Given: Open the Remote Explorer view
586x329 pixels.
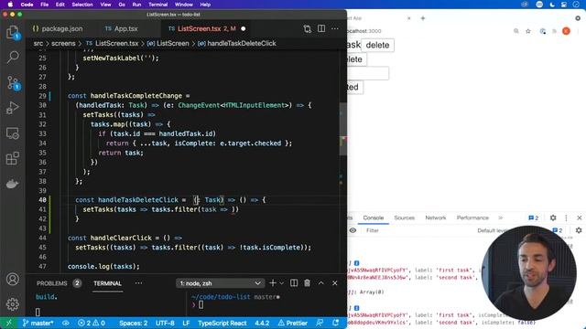Looking at the screenshot, I should [13, 133].
